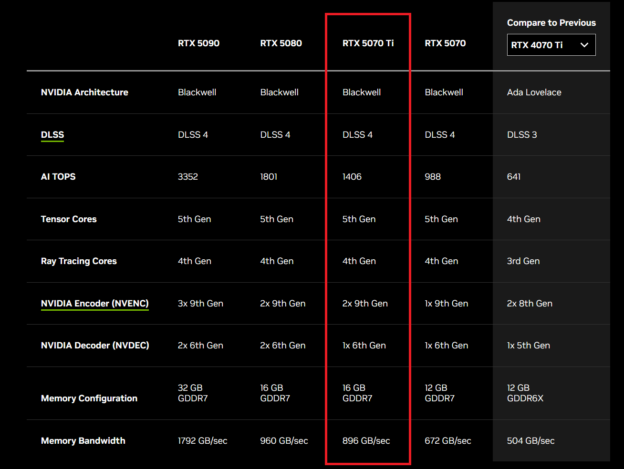Open the NVIDIA Encoder (NVENC) link
Viewport: 624px width, 469px height.
click(x=94, y=304)
